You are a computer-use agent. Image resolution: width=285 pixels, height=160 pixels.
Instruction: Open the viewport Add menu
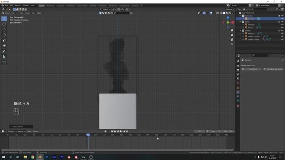pos(34,13)
